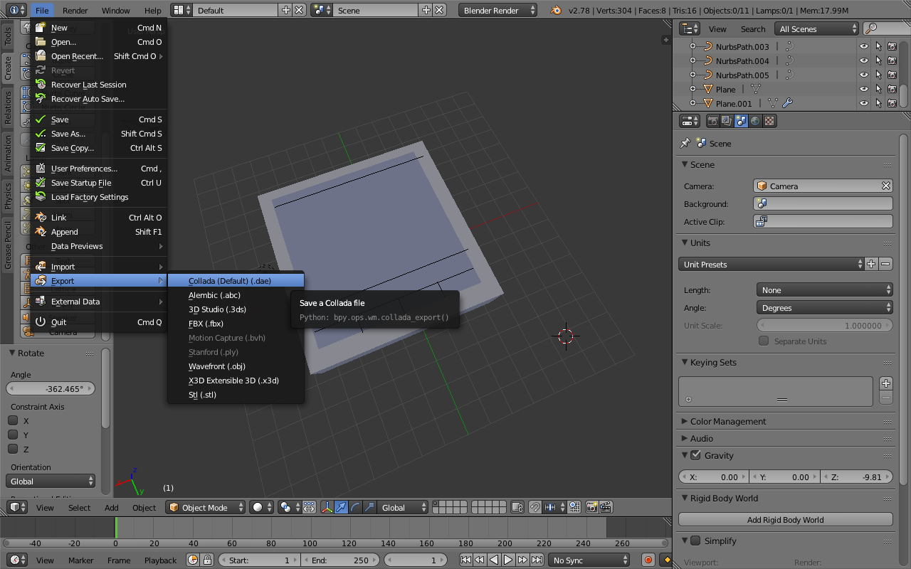Expand the NurbsPath.004 tree node
Screen dimensions: 911x569
693,60
